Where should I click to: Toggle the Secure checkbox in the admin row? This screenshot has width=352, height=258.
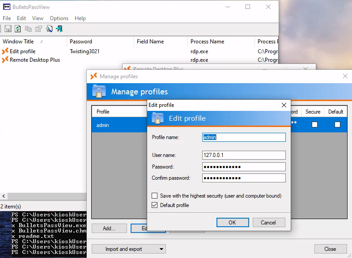pyautogui.click(x=315, y=124)
